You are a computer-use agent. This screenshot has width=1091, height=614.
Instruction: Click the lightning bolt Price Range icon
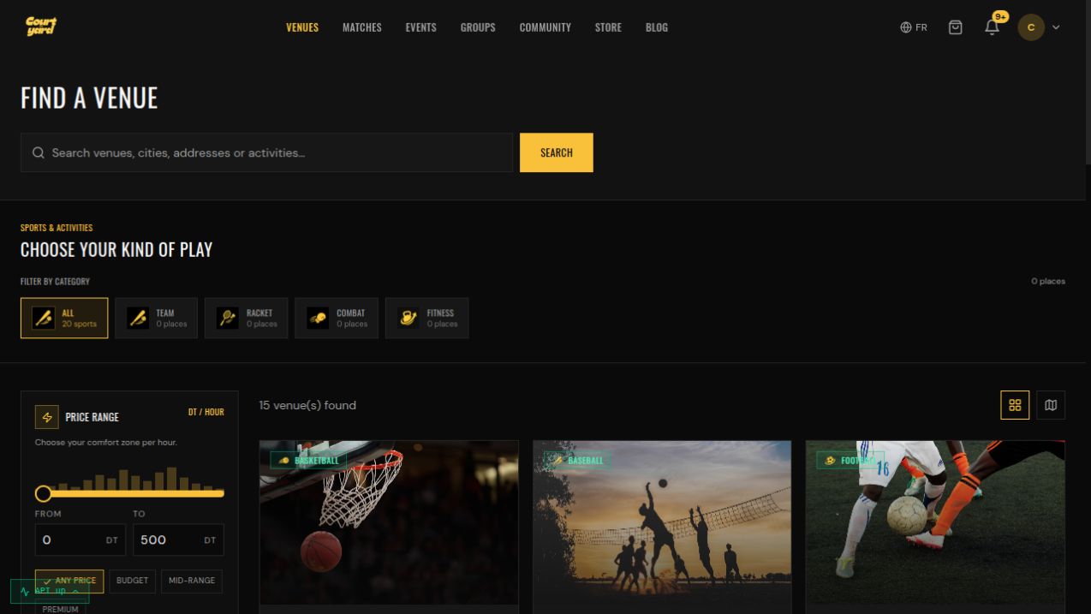(46, 417)
